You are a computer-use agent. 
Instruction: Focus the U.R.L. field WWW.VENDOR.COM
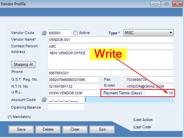pyautogui.click(x=73, y=93)
